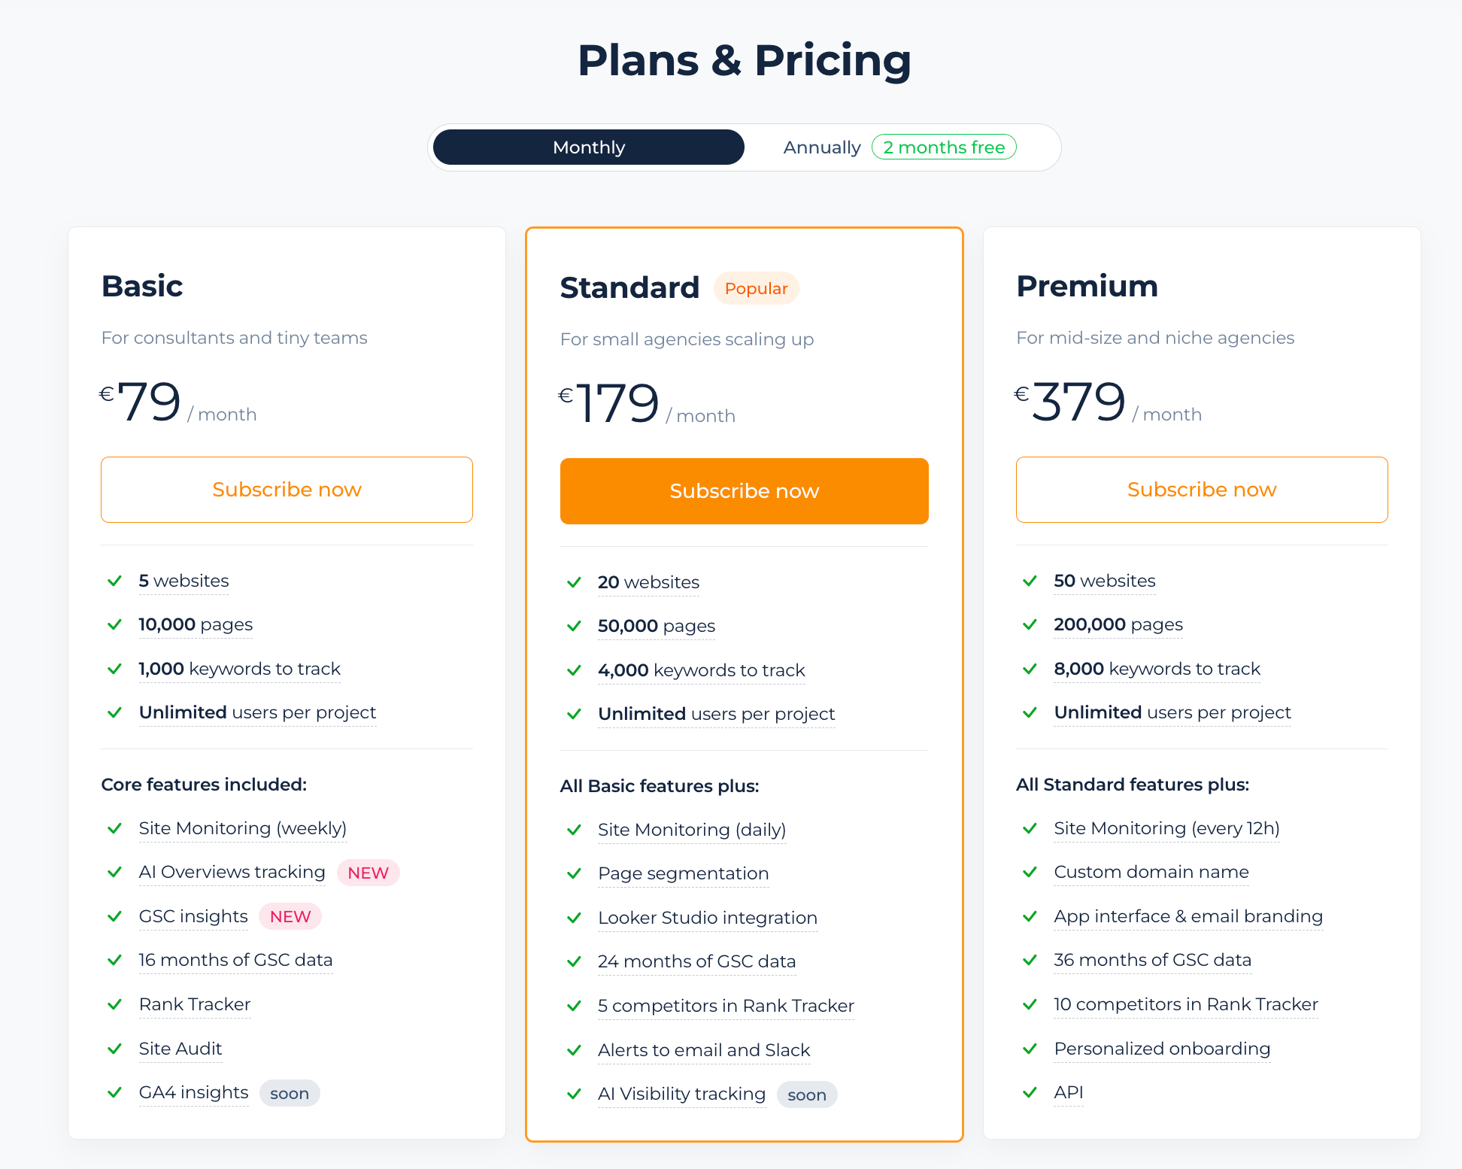Click the checkmark beside Looker Studio integration
This screenshot has height=1169, width=1462.
574,918
